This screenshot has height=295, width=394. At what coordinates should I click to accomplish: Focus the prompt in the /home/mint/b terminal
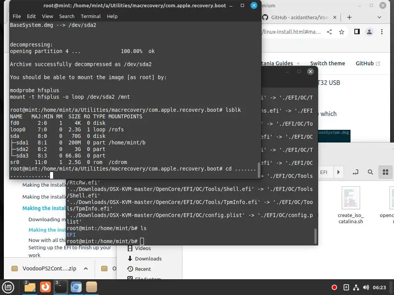click(142, 241)
